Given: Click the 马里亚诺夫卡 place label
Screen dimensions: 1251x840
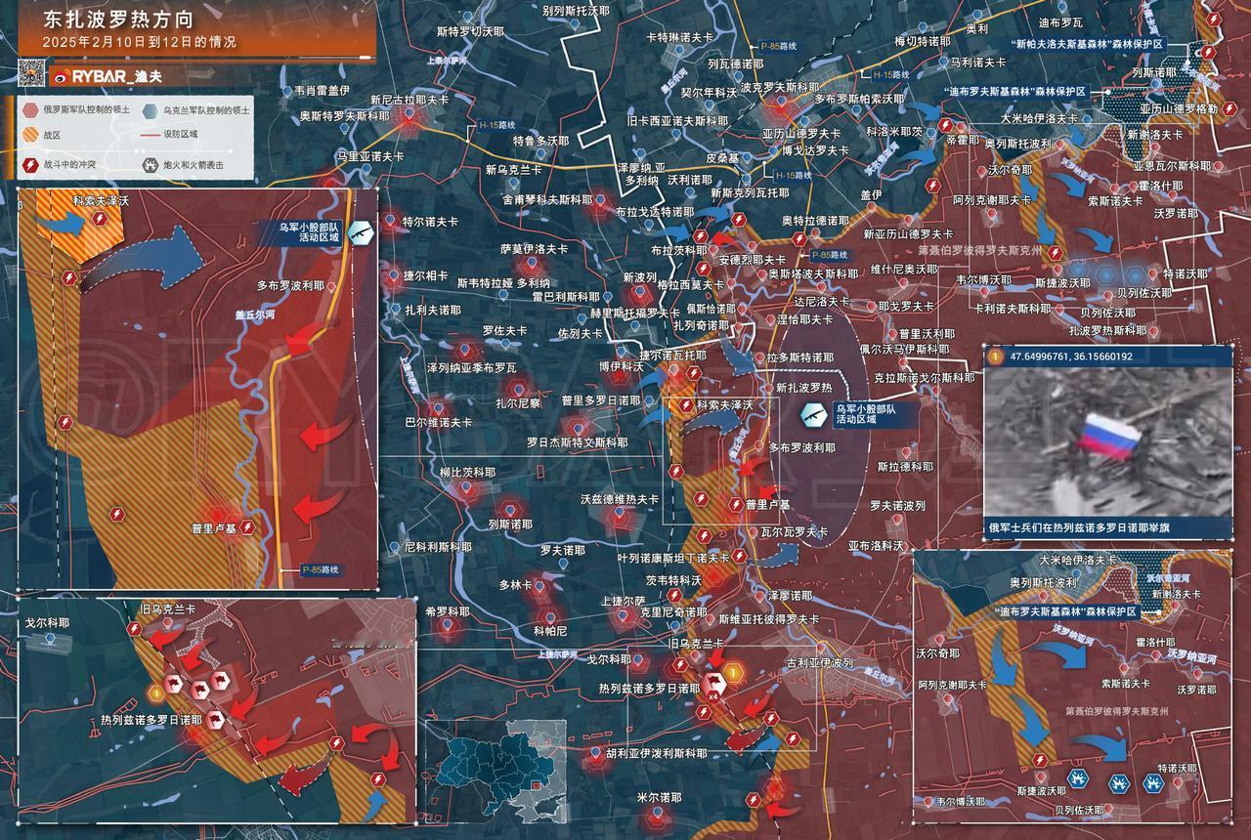Looking at the screenshot, I should coord(368,155).
